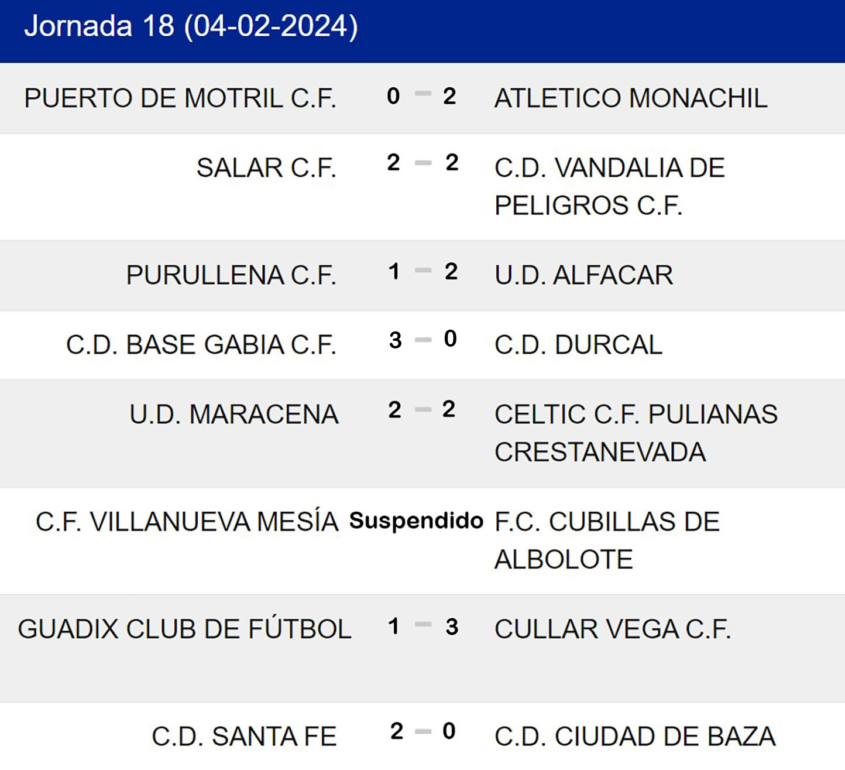
Task: Click the CULLAR VEGA C.F. team name
Action: click(613, 629)
